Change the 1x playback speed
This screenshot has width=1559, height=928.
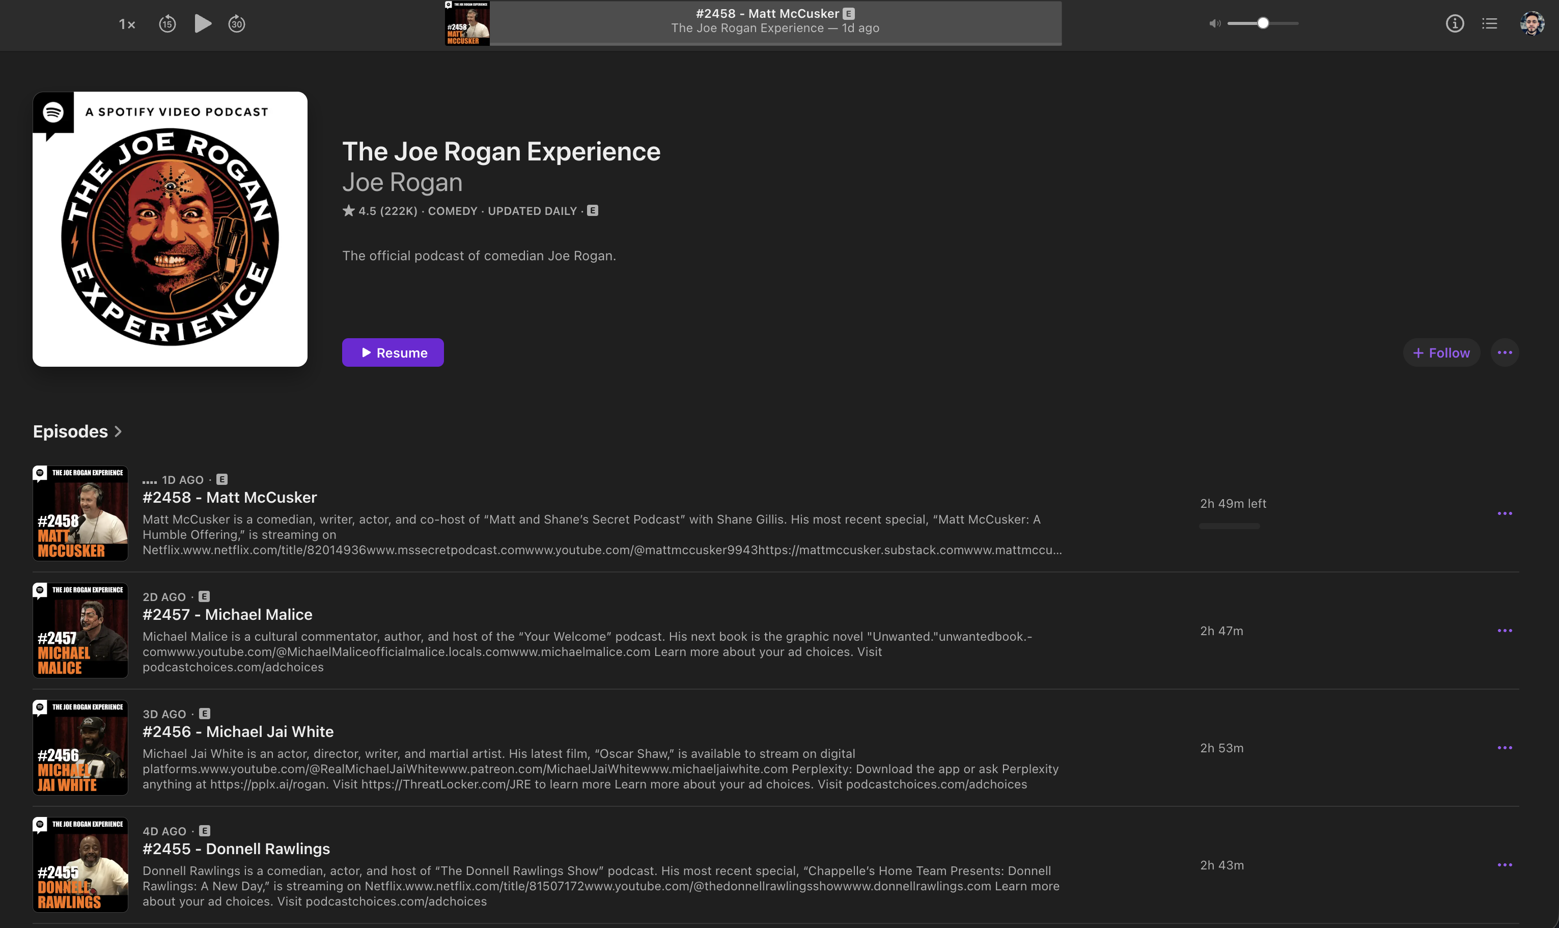tap(127, 24)
